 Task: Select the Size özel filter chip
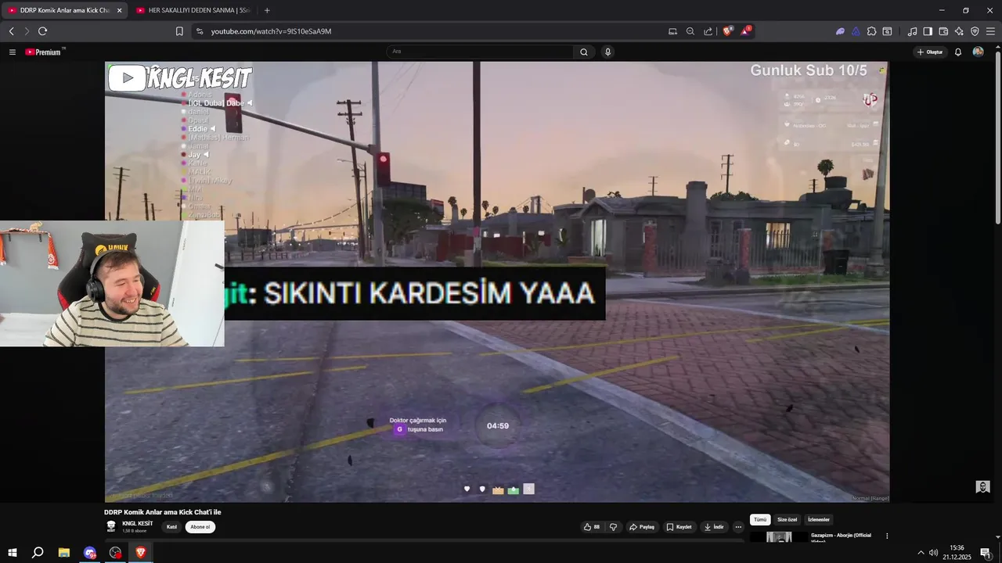click(787, 519)
